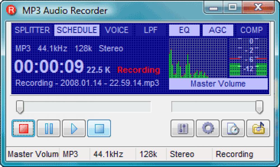280x167 pixels.
Task: Enable the AGC toggle
Action: 218,30
